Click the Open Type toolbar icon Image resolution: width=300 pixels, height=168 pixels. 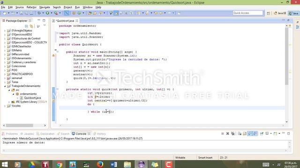pos(90,13)
